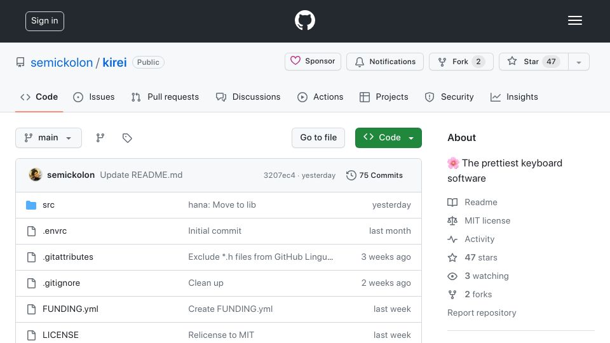This screenshot has height=343, width=610.
Task: Switch to the Code tab
Action: tap(39, 97)
